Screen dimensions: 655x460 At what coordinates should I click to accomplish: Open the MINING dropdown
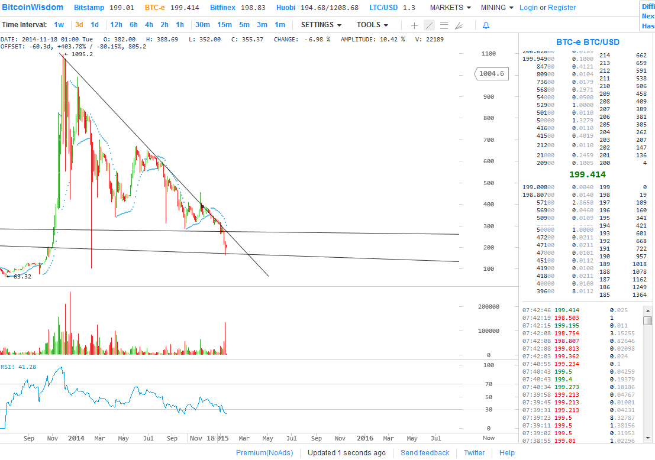(x=493, y=7)
